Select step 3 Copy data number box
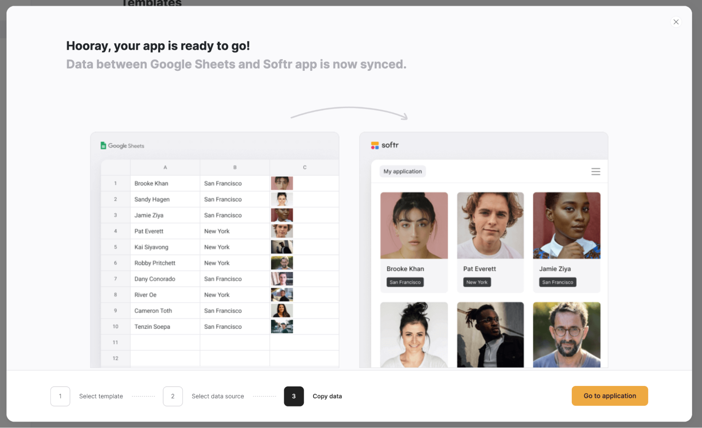Image resolution: width=702 pixels, height=428 pixels. click(x=294, y=396)
